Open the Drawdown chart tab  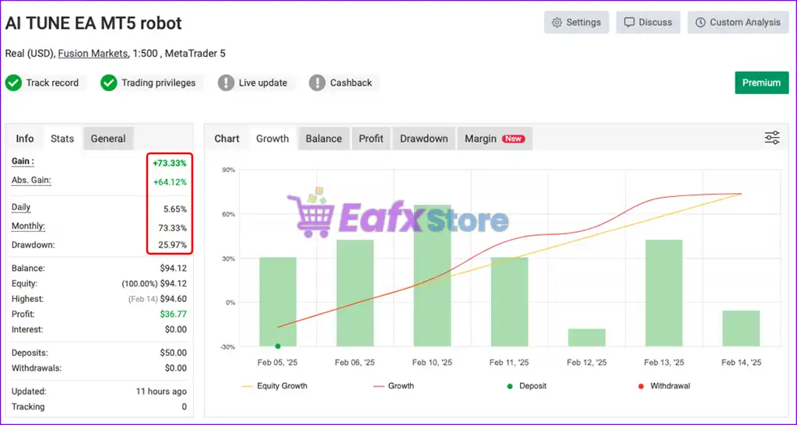coord(424,139)
